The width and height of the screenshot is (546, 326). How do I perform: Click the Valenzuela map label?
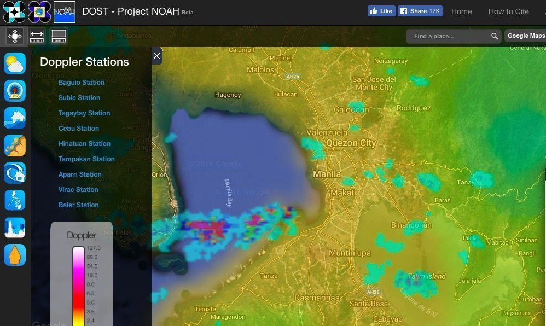(327, 132)
